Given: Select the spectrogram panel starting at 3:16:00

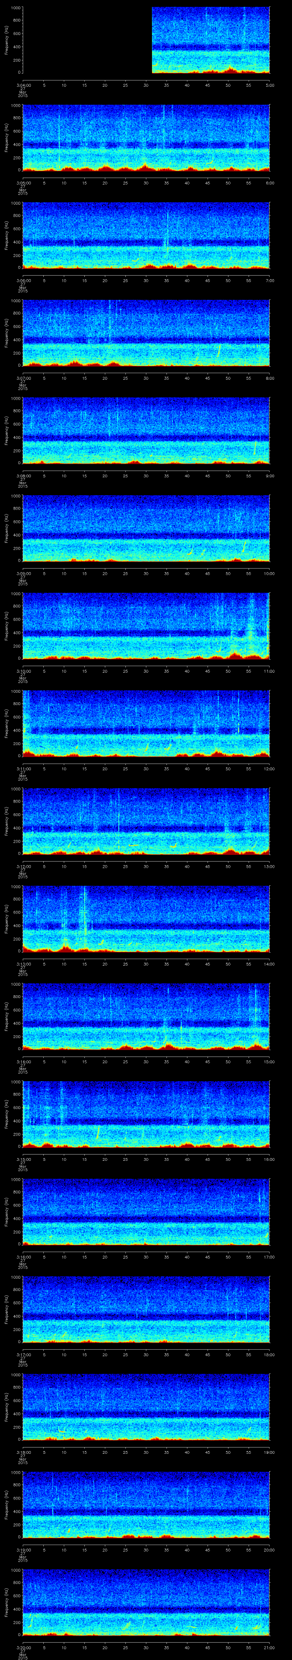Looking at the screenshot, I should pos(146,1212).
